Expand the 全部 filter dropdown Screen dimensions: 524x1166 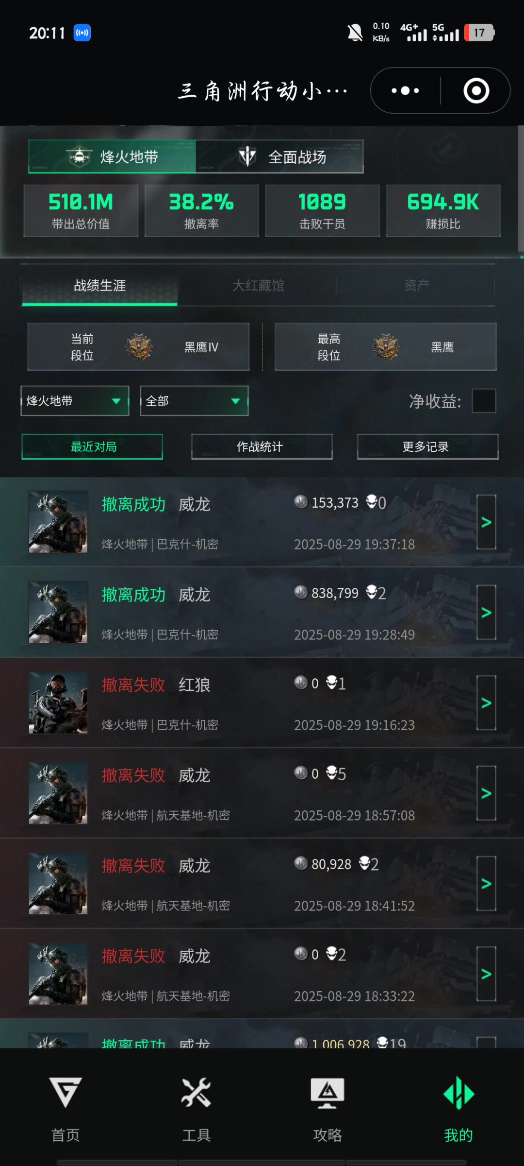tap(194, 401)
